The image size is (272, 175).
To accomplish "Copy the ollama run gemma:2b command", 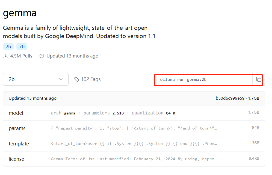I will (258, 79).
